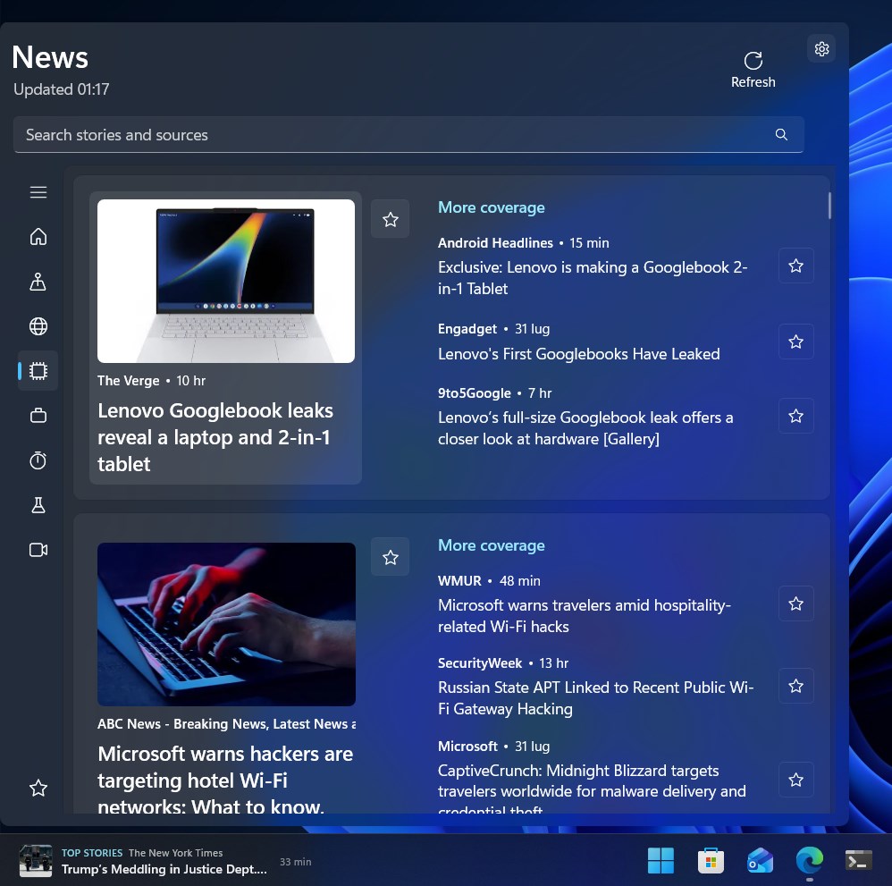Click the magnifier search icon
This screenshot has height=886, width=892.
(x=781, y=134)
